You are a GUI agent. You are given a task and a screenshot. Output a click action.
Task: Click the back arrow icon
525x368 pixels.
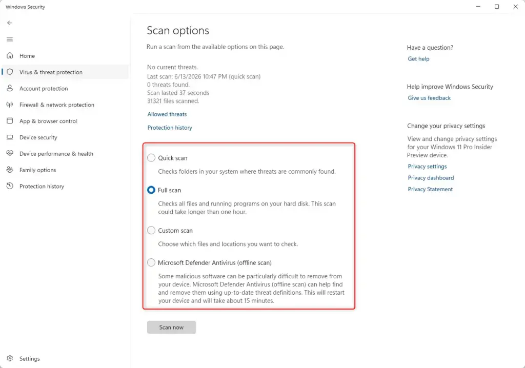click(10, 23)
